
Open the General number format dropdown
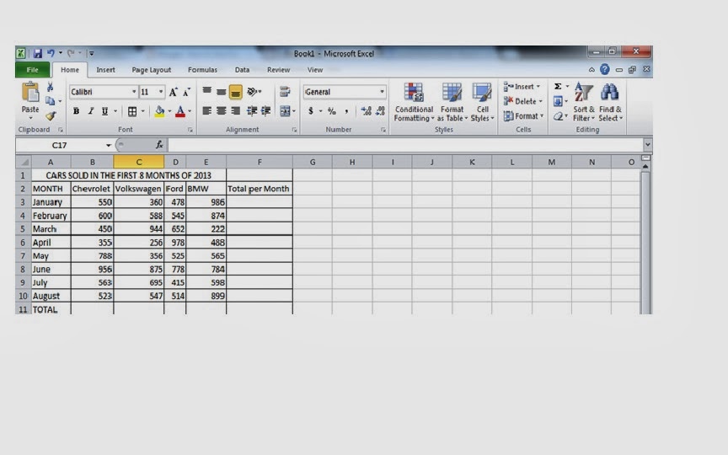382,92
